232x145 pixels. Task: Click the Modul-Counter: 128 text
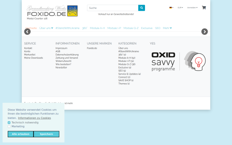pyautogui.click(x=37, y=19)
